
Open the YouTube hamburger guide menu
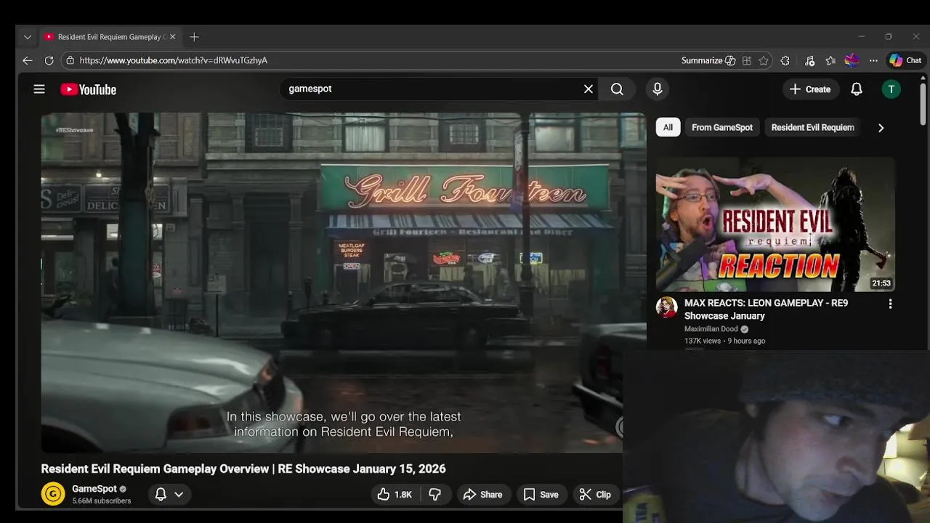[39, 89]
